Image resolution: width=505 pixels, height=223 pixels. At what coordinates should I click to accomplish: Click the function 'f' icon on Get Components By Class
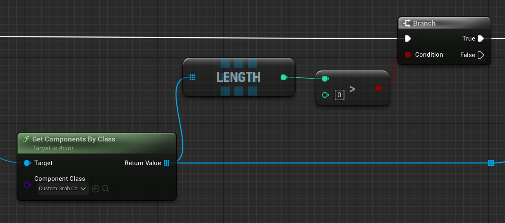[26, 139]
